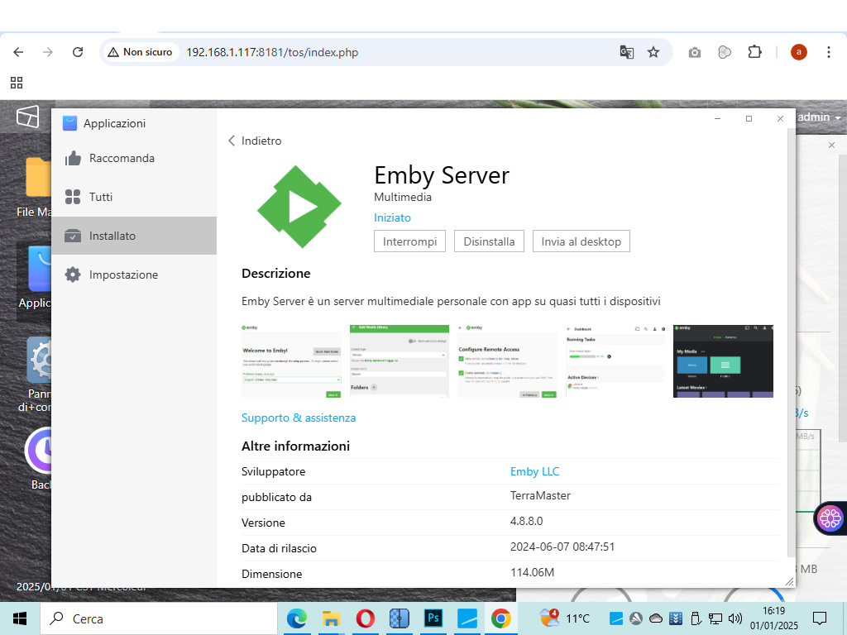Select the Configure Remote Access screenshot thumbnail
Image resolution: width=847 pixels, height=635 pixels.
(x=507, y=360)
